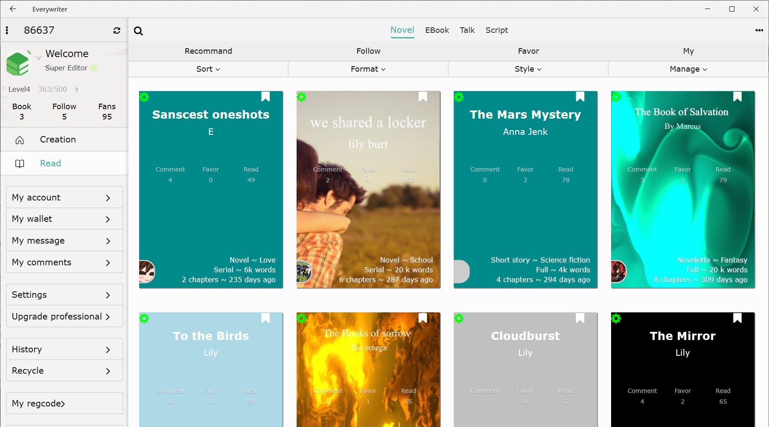This screenshot has width=769, height=427.
Task: Open the Recycle bin
Action: coord(64,371)
